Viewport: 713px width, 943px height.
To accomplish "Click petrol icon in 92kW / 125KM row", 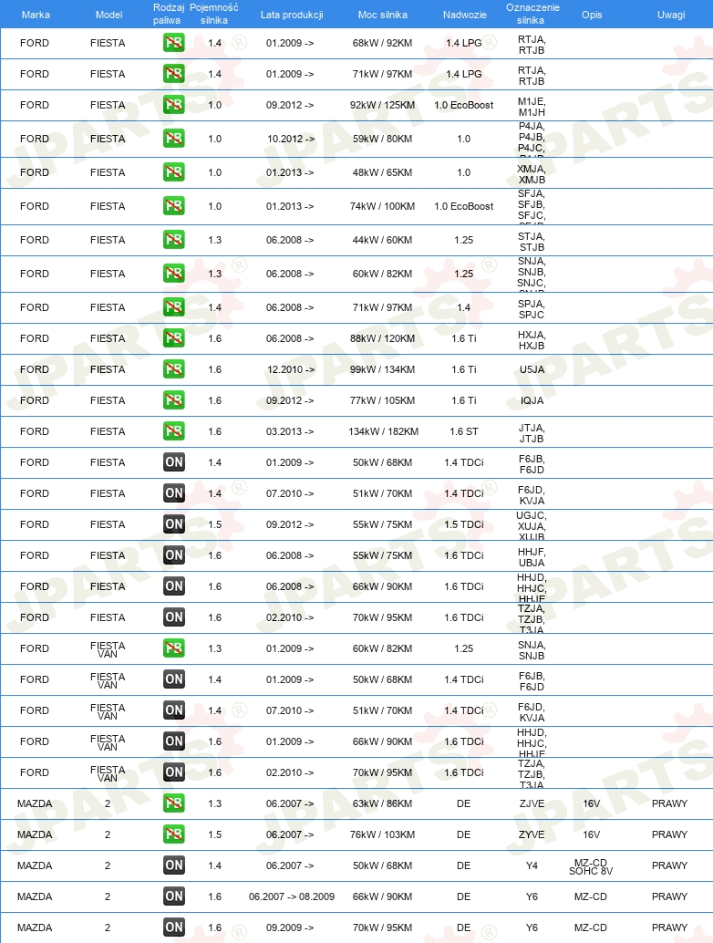I will 174,105.
